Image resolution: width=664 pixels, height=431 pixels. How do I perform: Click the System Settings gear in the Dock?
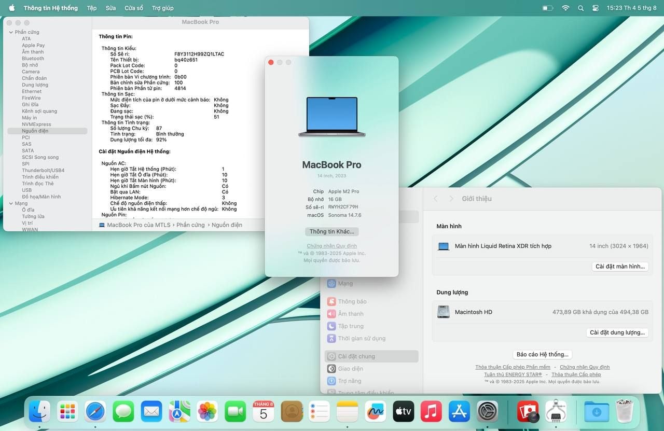point(488,411)
